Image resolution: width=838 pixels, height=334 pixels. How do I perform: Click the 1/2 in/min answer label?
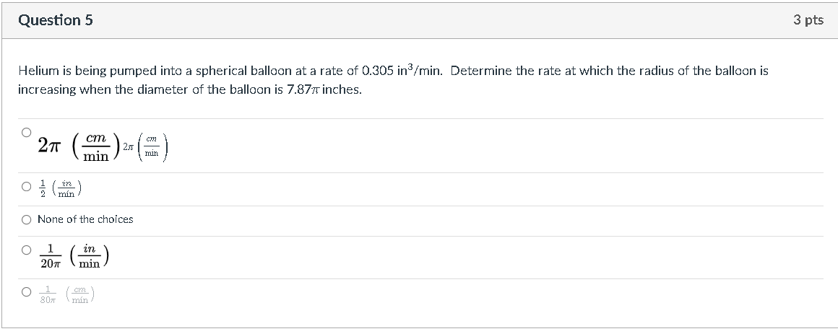tap(59, 189)
